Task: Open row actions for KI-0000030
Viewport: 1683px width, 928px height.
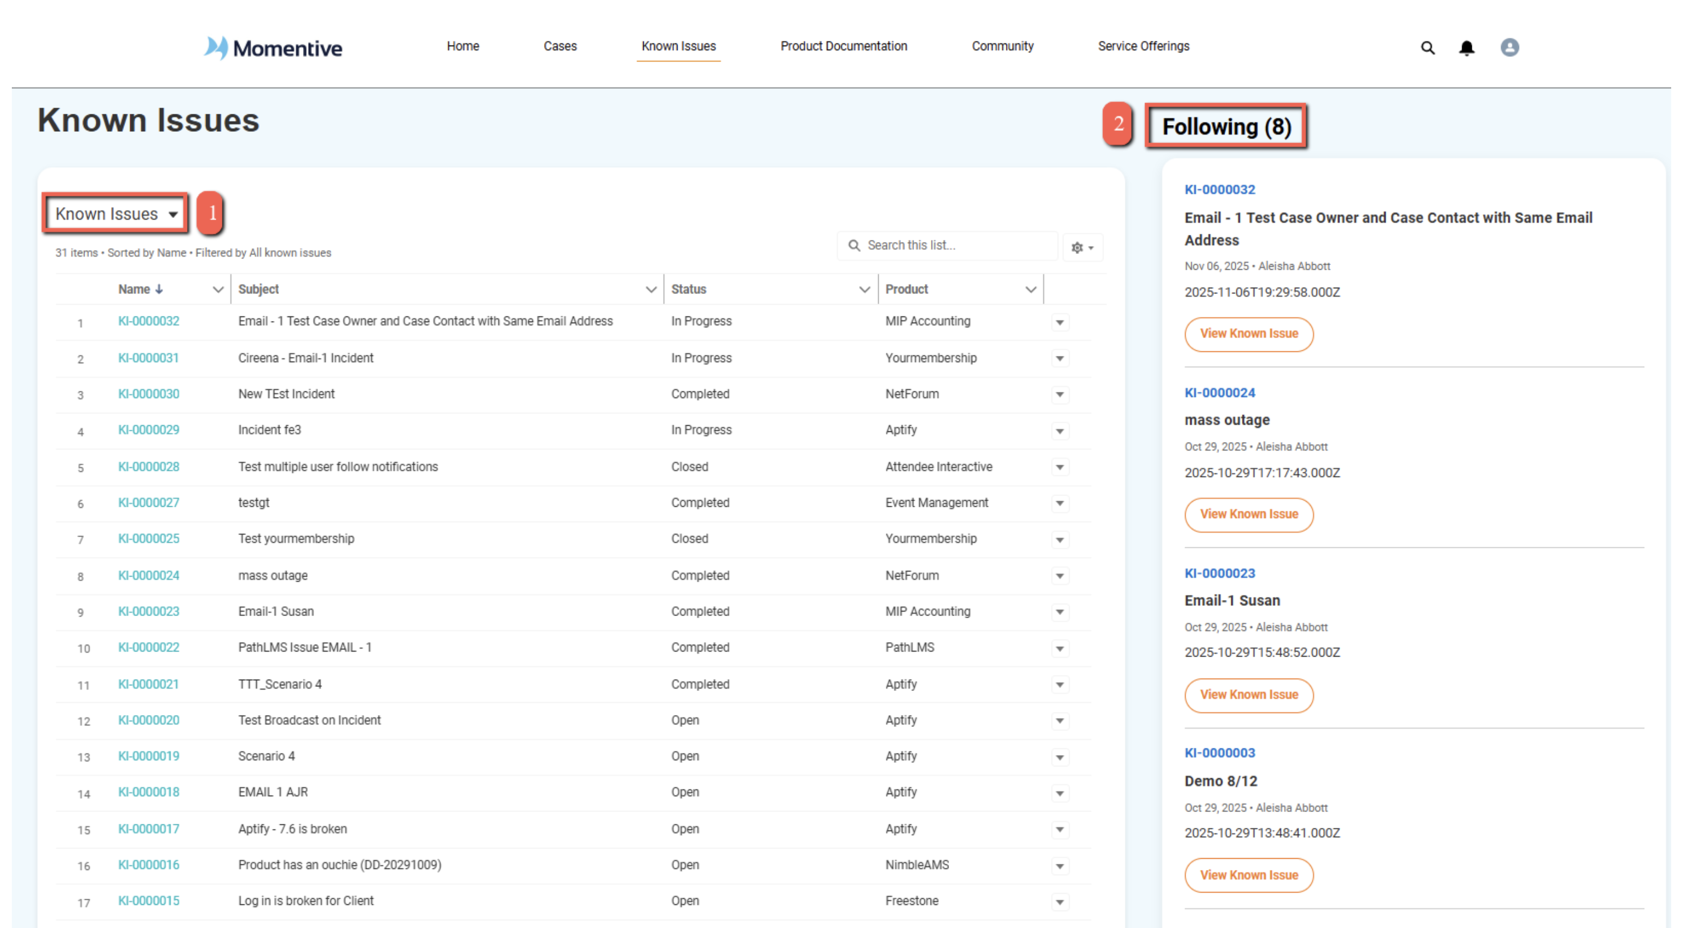Action: point(1059,394)
